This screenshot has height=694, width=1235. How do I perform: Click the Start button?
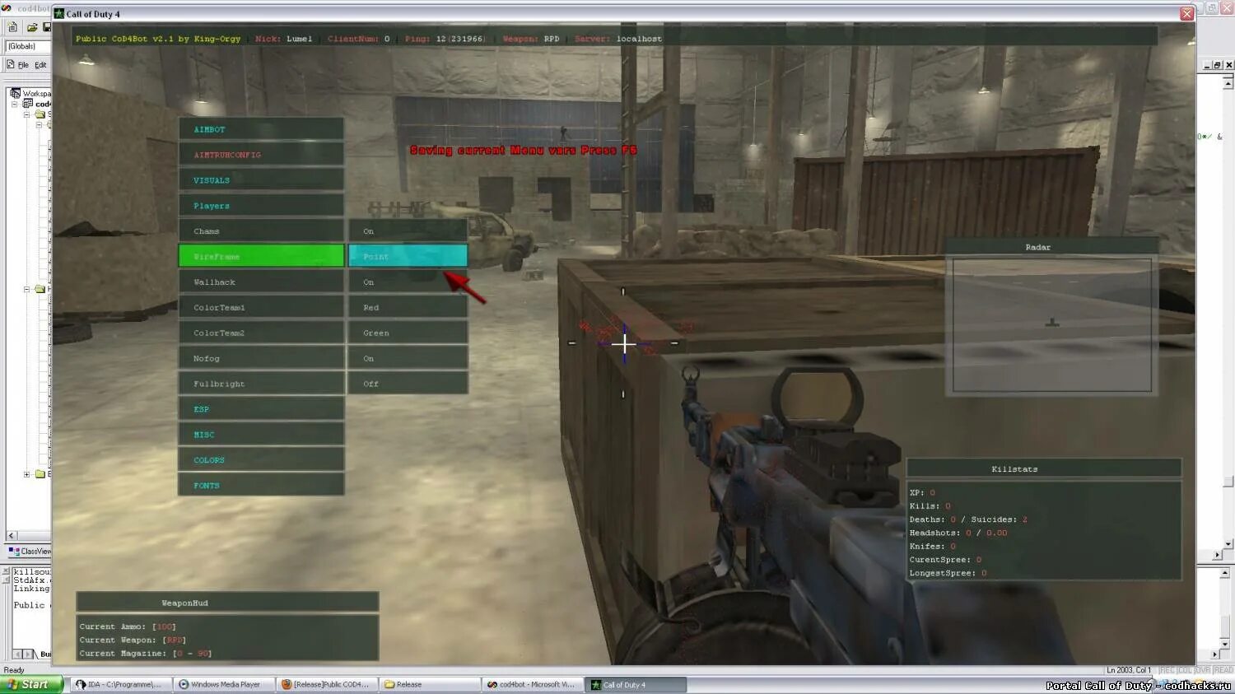click(30, 684)
